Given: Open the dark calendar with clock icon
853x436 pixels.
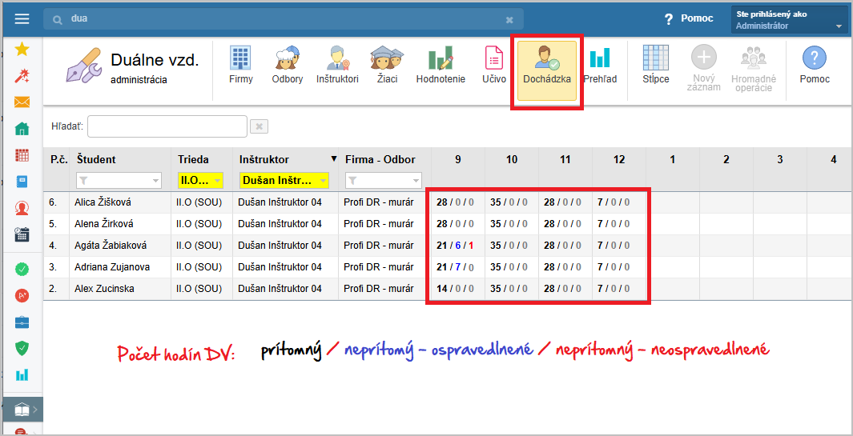Looking at the screenshot, I should point(22,234).
